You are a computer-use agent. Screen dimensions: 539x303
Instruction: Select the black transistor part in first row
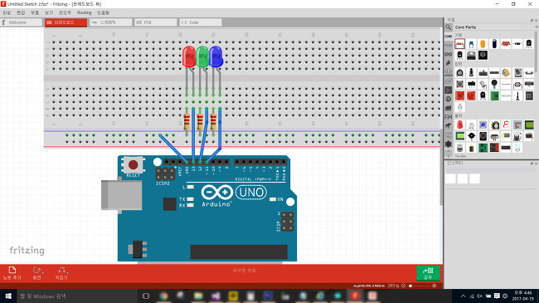(529, 44)
